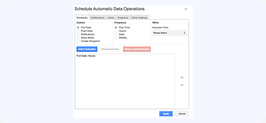Click Remove selected task(s) button
This screenshot has width=266, height=123.
pos(137,49)
